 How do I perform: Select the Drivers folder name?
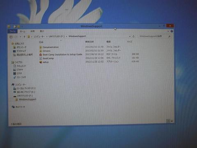click(46, 51)
